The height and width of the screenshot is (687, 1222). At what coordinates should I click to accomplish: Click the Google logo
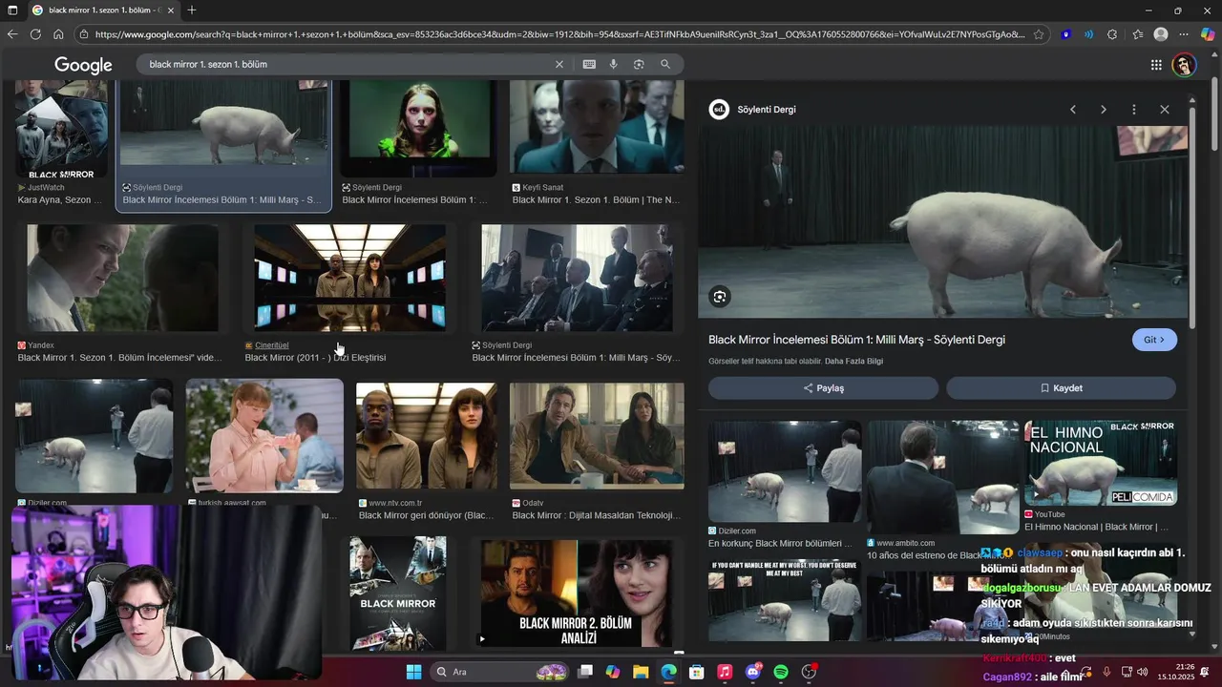coord(83,65)
